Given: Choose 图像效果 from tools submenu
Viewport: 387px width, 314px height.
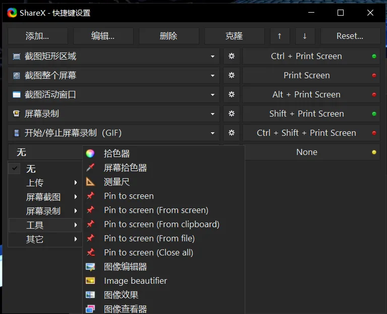Looking at the screenshot, I should coord(163,295).
